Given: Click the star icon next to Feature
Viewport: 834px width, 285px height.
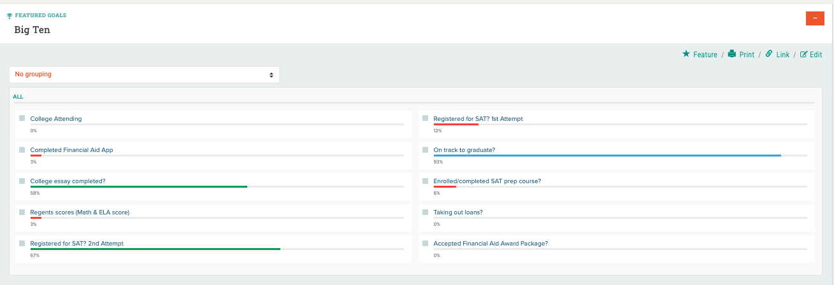Looking at the screenshot, I should click(x=686, y=54).
